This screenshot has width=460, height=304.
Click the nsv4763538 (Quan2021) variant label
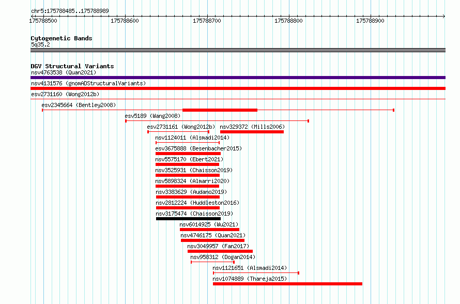tap(64, 72)
